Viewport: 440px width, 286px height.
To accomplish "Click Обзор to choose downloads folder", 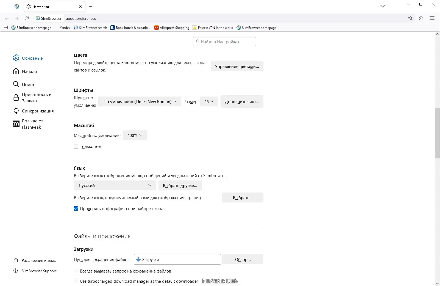I will pyautogui.click(x=243, y=259).
